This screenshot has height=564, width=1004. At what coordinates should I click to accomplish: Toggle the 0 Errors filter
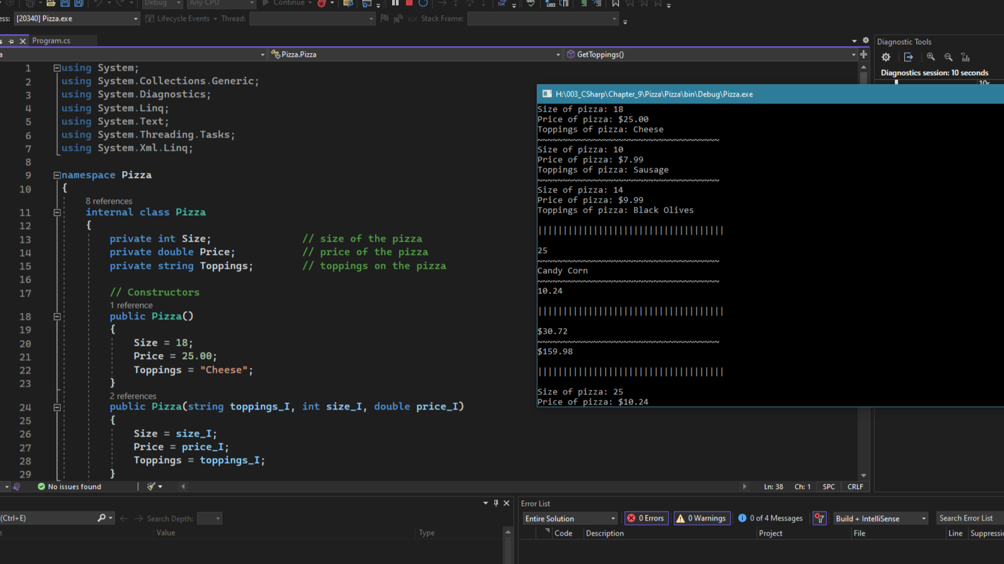[x=647, y=519]
